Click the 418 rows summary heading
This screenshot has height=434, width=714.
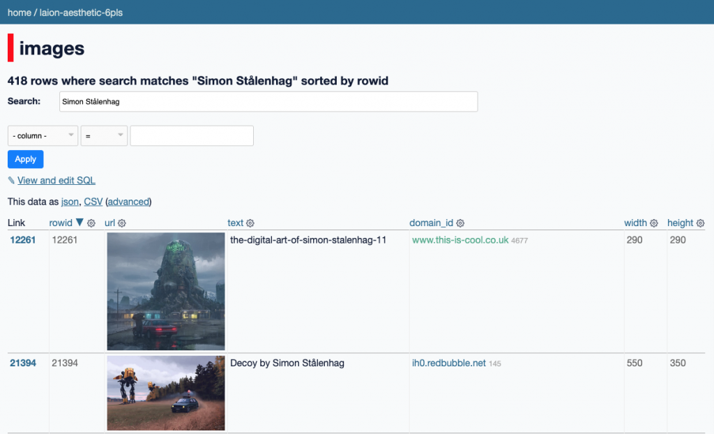point(198,81)
